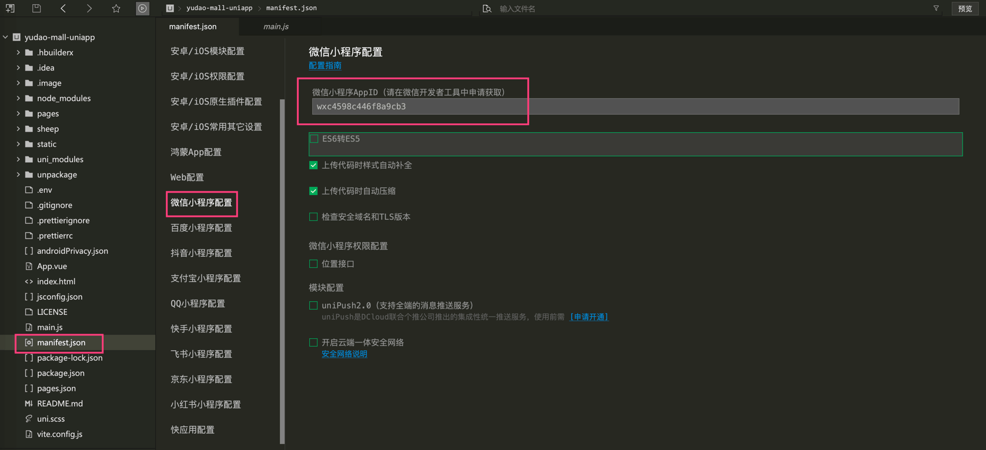This screenshot has width=986, height=450.
Task: Uncheck 上传代码时自动压缩 option
Action: coord(313,191)
